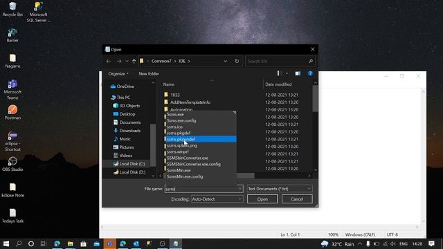Open Barrier desktop icon
The image size is (443, 249).
pos(12,35)
